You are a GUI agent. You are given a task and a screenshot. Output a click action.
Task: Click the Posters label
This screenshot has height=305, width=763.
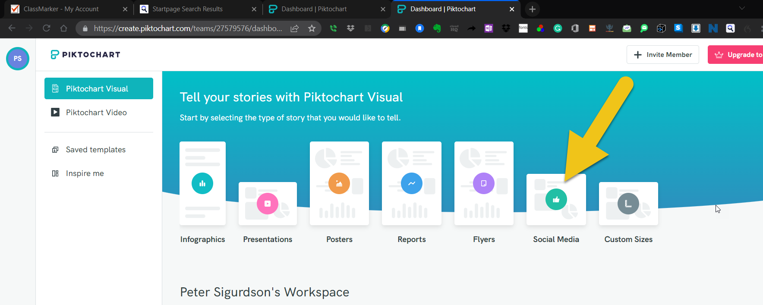339,239
